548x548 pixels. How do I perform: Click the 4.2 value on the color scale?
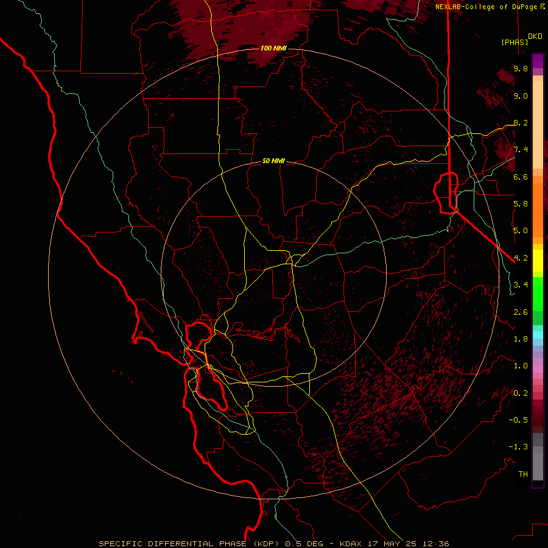[521, 258]
